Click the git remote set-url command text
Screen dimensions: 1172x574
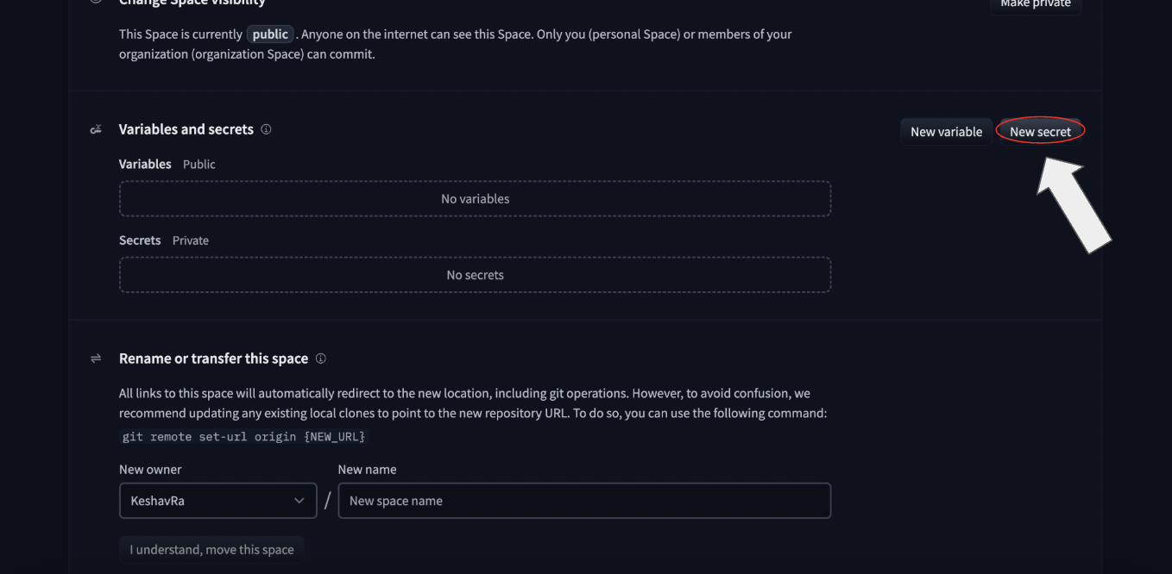coord(243,437)
